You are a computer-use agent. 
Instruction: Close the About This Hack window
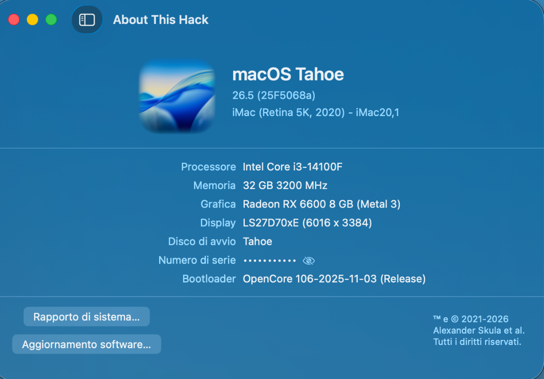pos(14,20)
